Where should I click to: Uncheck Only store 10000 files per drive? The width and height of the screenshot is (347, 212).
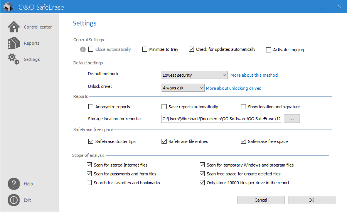click(202, 183)
